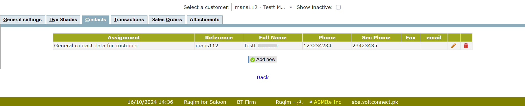Viewport: 525px width, 106px height.
Task: Click the Assignment column header
Action: (x=124, y=38)
